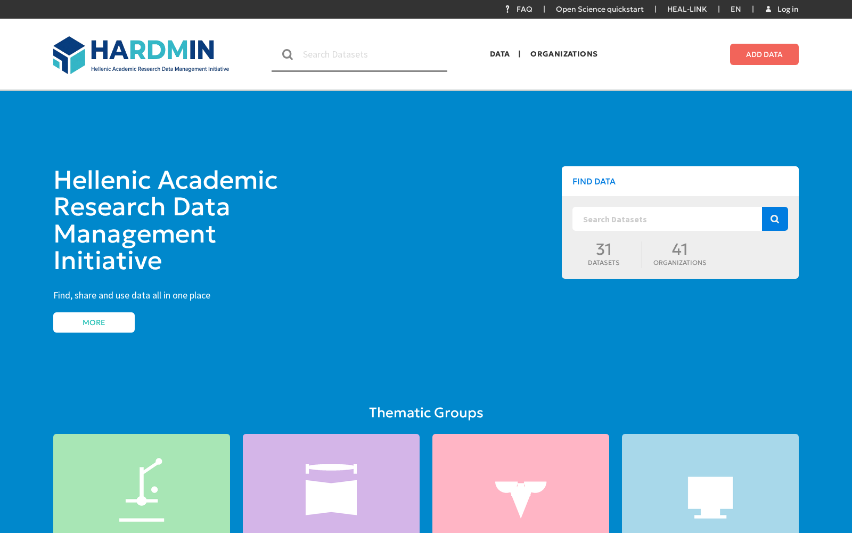Click the Thematic Groups heading

pyautogui.click(x=426, y=413)
